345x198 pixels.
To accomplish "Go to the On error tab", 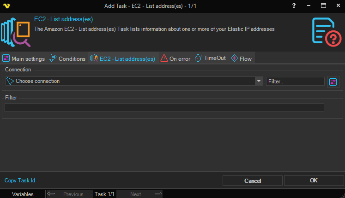I will tap(176, 58).
